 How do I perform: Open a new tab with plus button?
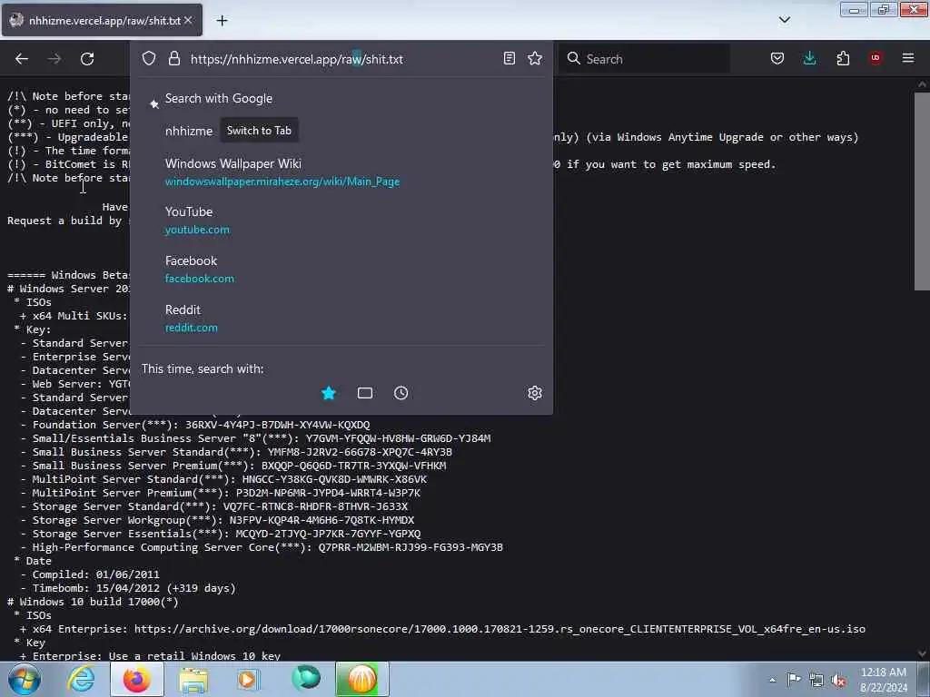(x=222, y=21)
